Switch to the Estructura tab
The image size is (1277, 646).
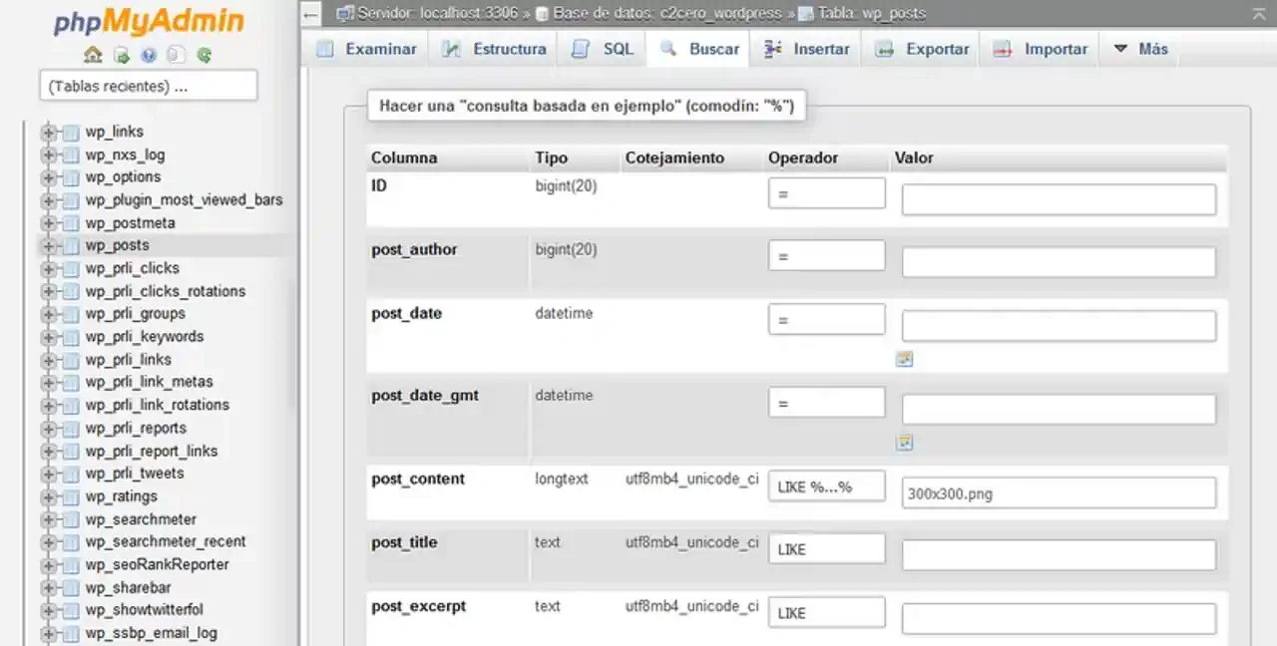tap(495, 49)
